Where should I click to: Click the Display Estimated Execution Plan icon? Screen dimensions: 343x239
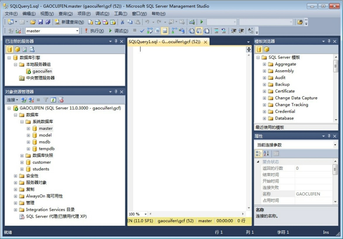coord(150,31)
